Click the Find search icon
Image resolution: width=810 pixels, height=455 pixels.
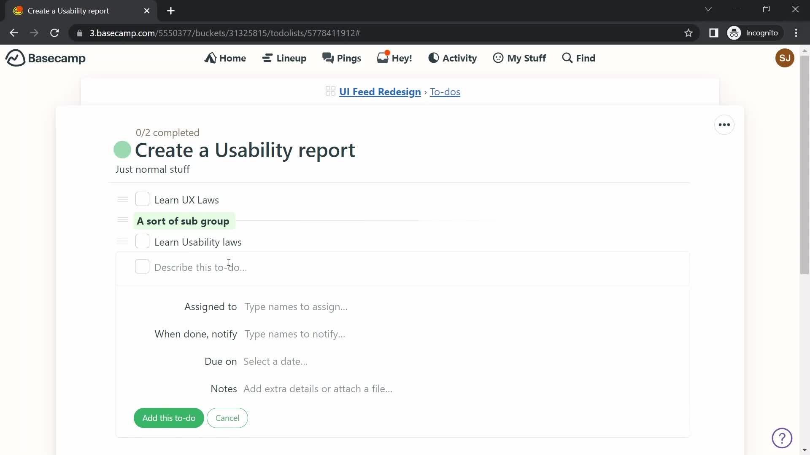pos(568,58)
